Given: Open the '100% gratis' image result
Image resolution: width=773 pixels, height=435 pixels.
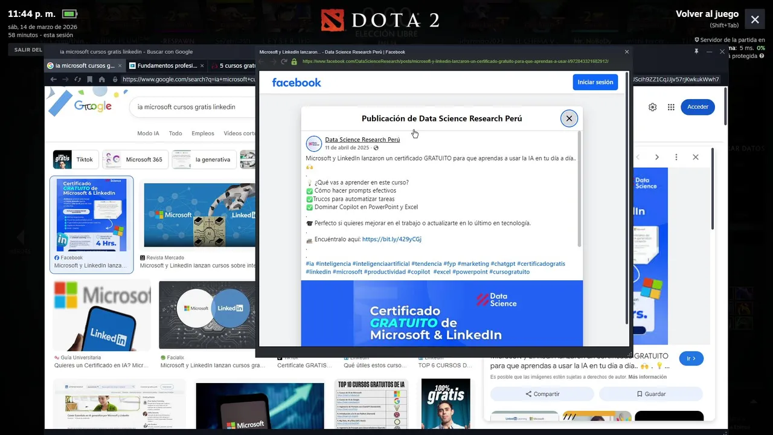Looking at the screenshot, I should tap(446, 404).
